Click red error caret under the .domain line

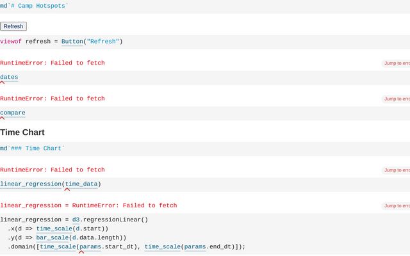point(81,252)
